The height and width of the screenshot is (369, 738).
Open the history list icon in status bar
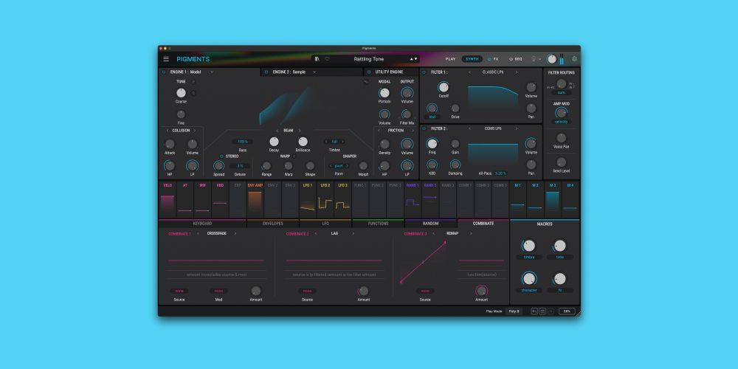[x=542, y=311]
